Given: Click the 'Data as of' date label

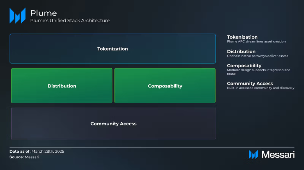Looking at the screenshot, I should (37, 151).
